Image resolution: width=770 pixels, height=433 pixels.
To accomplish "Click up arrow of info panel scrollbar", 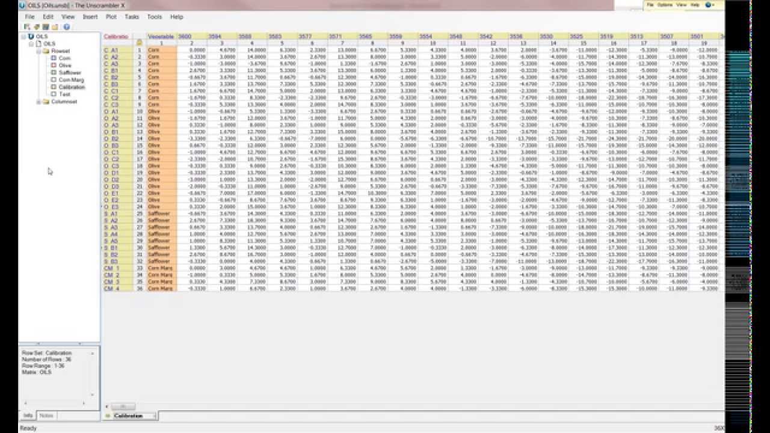I will pos(92,353).
